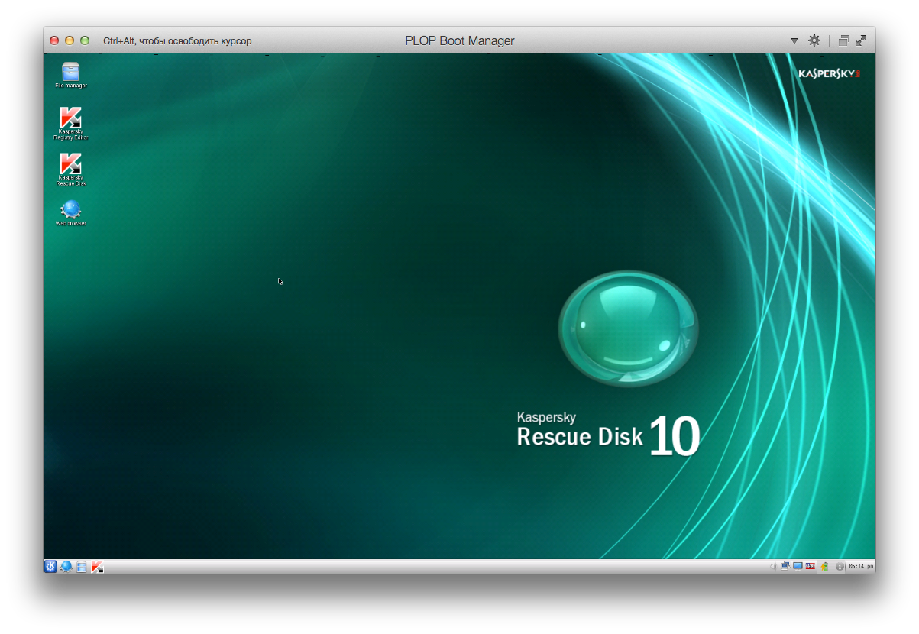
Task: Start Kaspersky Rescue Disk from taskbar icon
Action: pyautogui.click(x=97, y=567)
